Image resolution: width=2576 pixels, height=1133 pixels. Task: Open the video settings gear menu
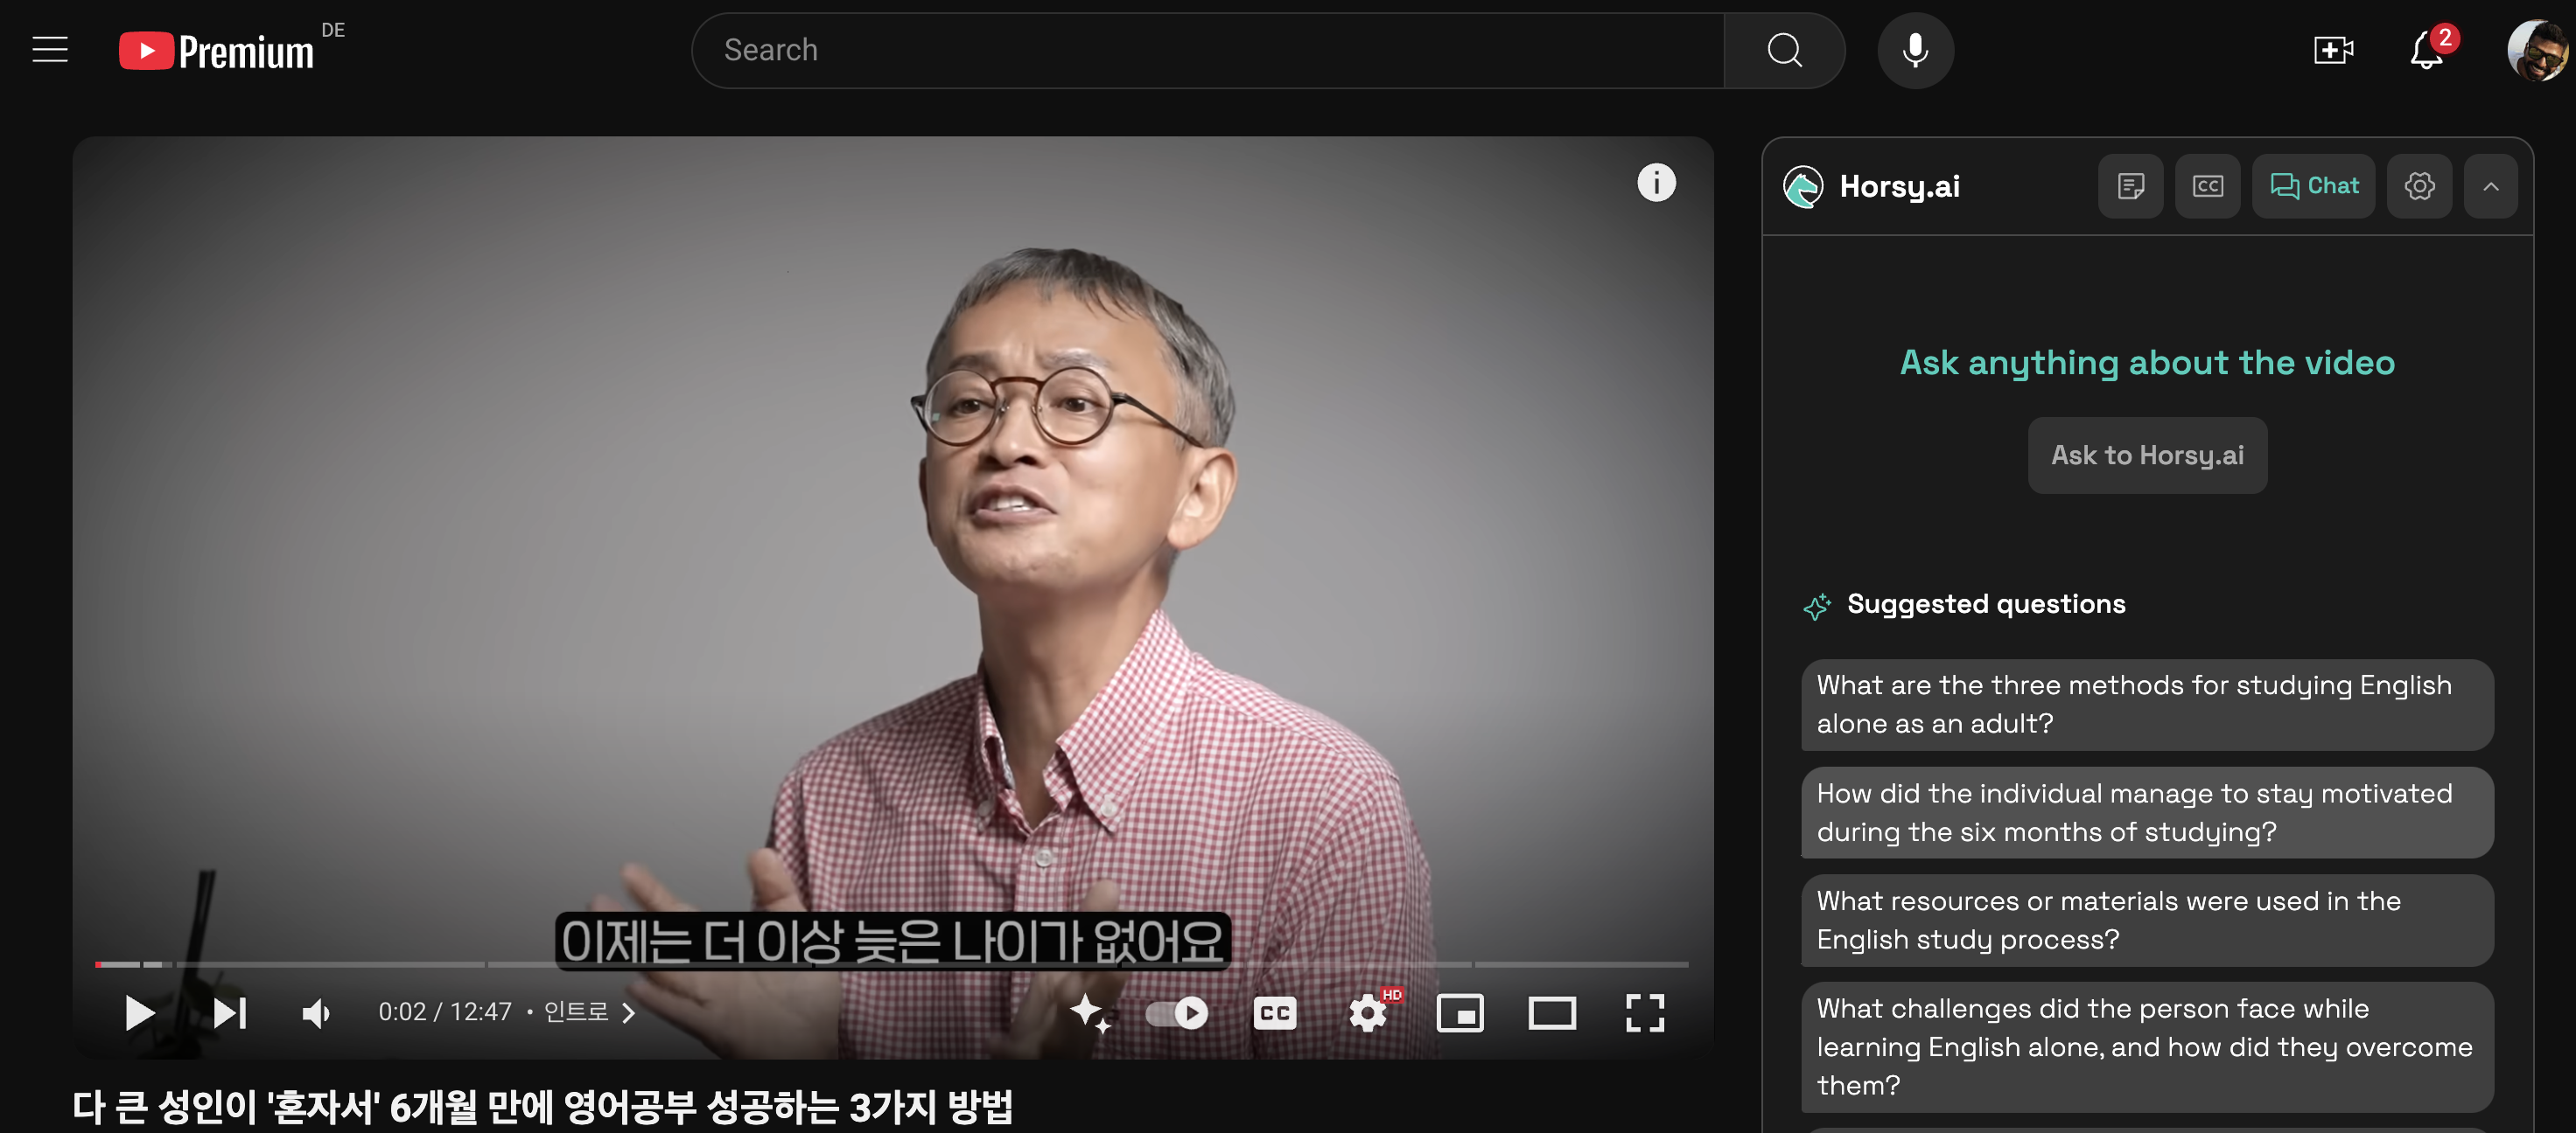pos(1367,1013)
